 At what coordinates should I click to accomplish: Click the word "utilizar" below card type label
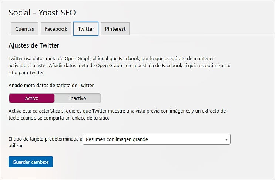point(16,146)
